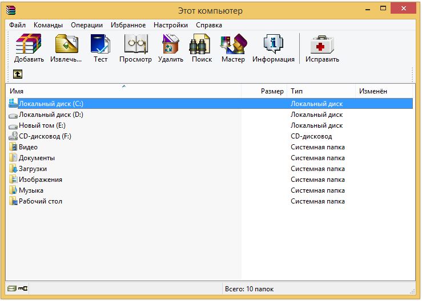Image resolution: width=422 pixels, height=301 pixels.
Task: Click the CD-дисковод type cell
Action: (311, 136)
